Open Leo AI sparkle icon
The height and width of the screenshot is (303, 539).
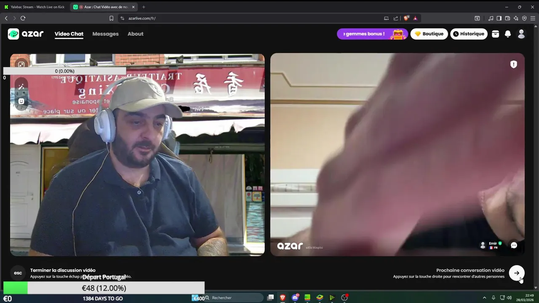coord(516,18)
